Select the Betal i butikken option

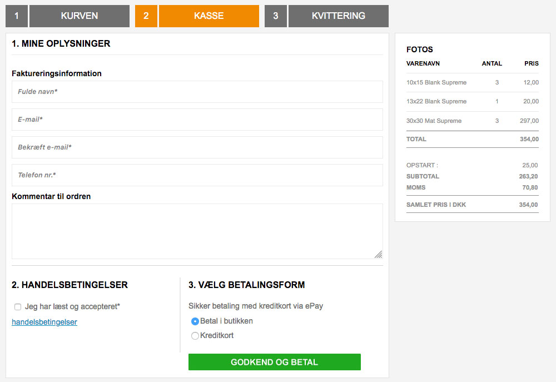tap(195, 321)
